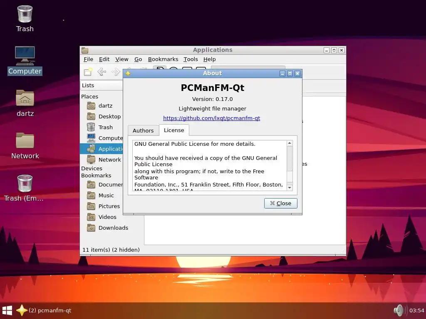Image resolution: width=426 pixels, height=319 pixels.
Task: Open the Help menu
Action: pos(210,59)
